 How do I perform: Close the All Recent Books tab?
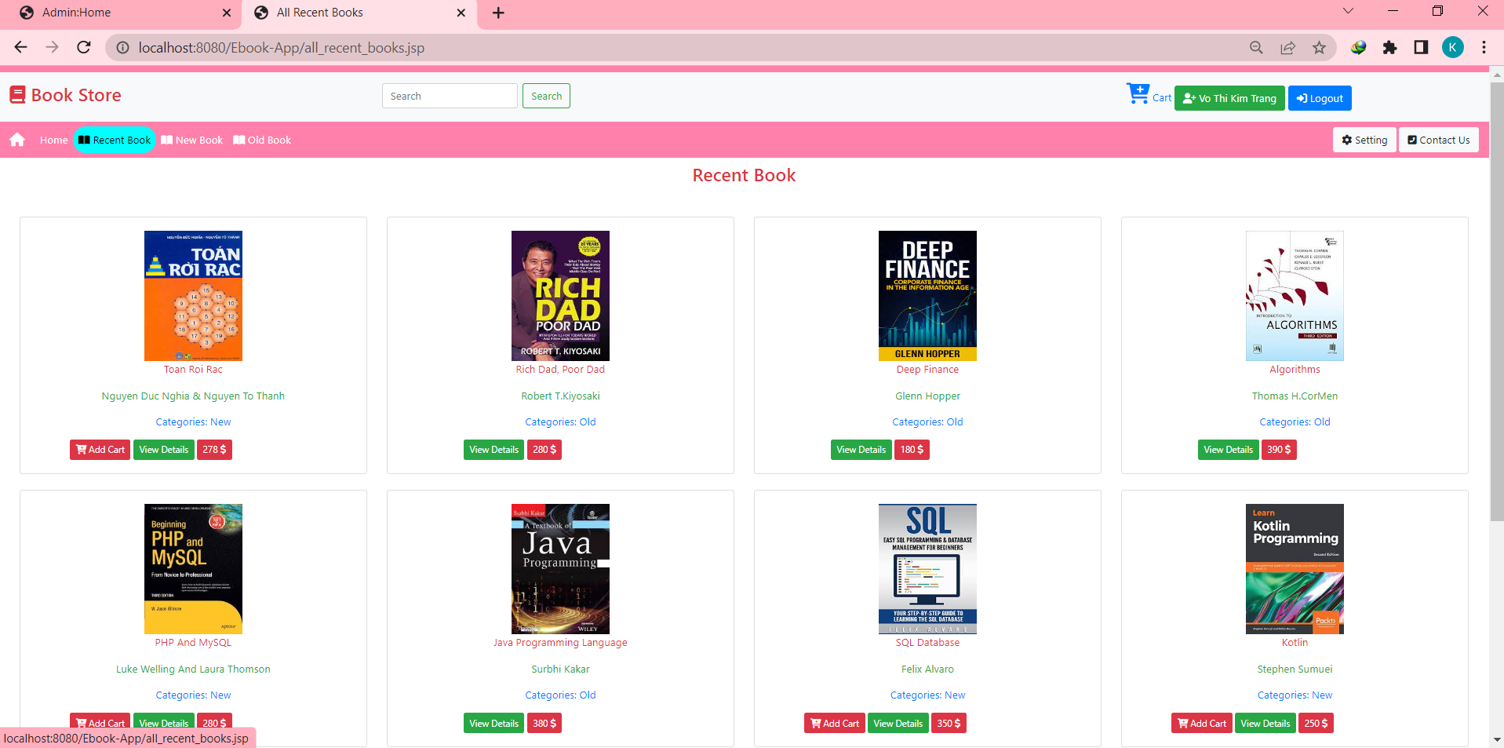461,13
